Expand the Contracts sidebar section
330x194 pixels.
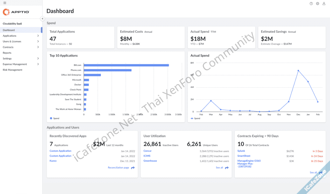point(38,47)
